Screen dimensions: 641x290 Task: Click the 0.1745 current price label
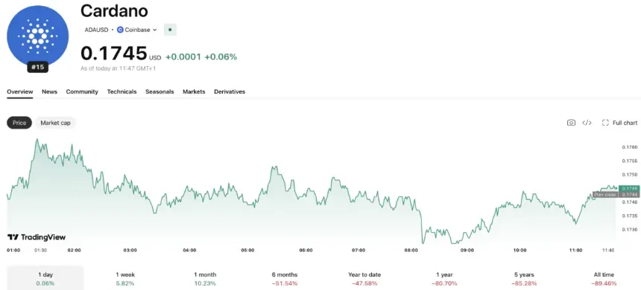point(629,188)
